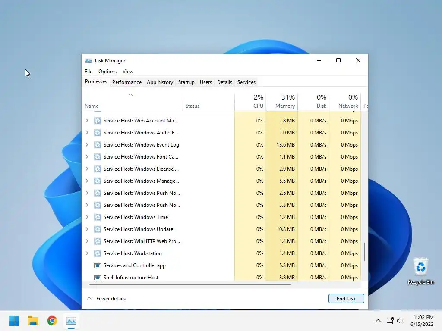Click gear icon beside Windows Update service
Image resolution: width=442 pixels, height=331 pixels.
tap(97, 229)
